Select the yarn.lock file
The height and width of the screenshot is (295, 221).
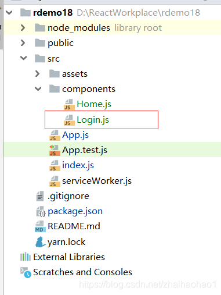[x=67, y=242]
